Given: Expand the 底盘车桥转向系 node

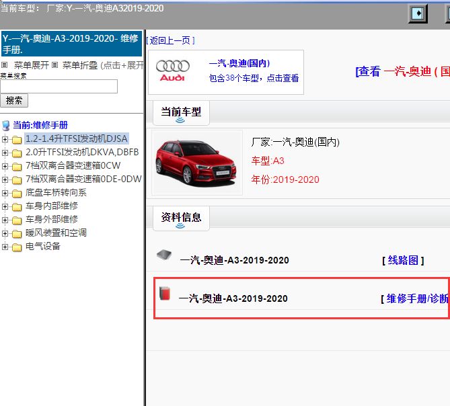Looking at the screenshot, I should point(5,193).
